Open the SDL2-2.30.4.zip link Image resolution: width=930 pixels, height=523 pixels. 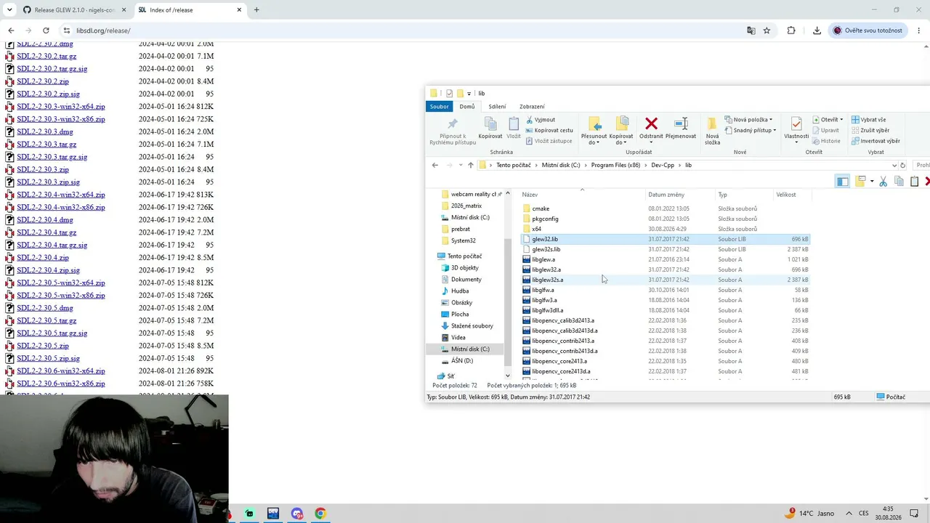43,258
